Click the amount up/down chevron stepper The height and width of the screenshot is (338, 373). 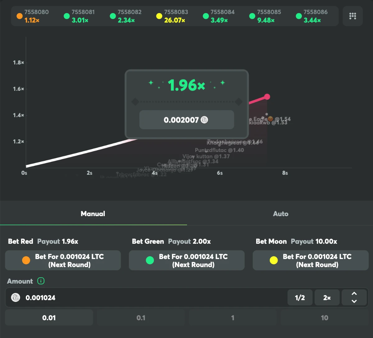[x=354, y=297]
